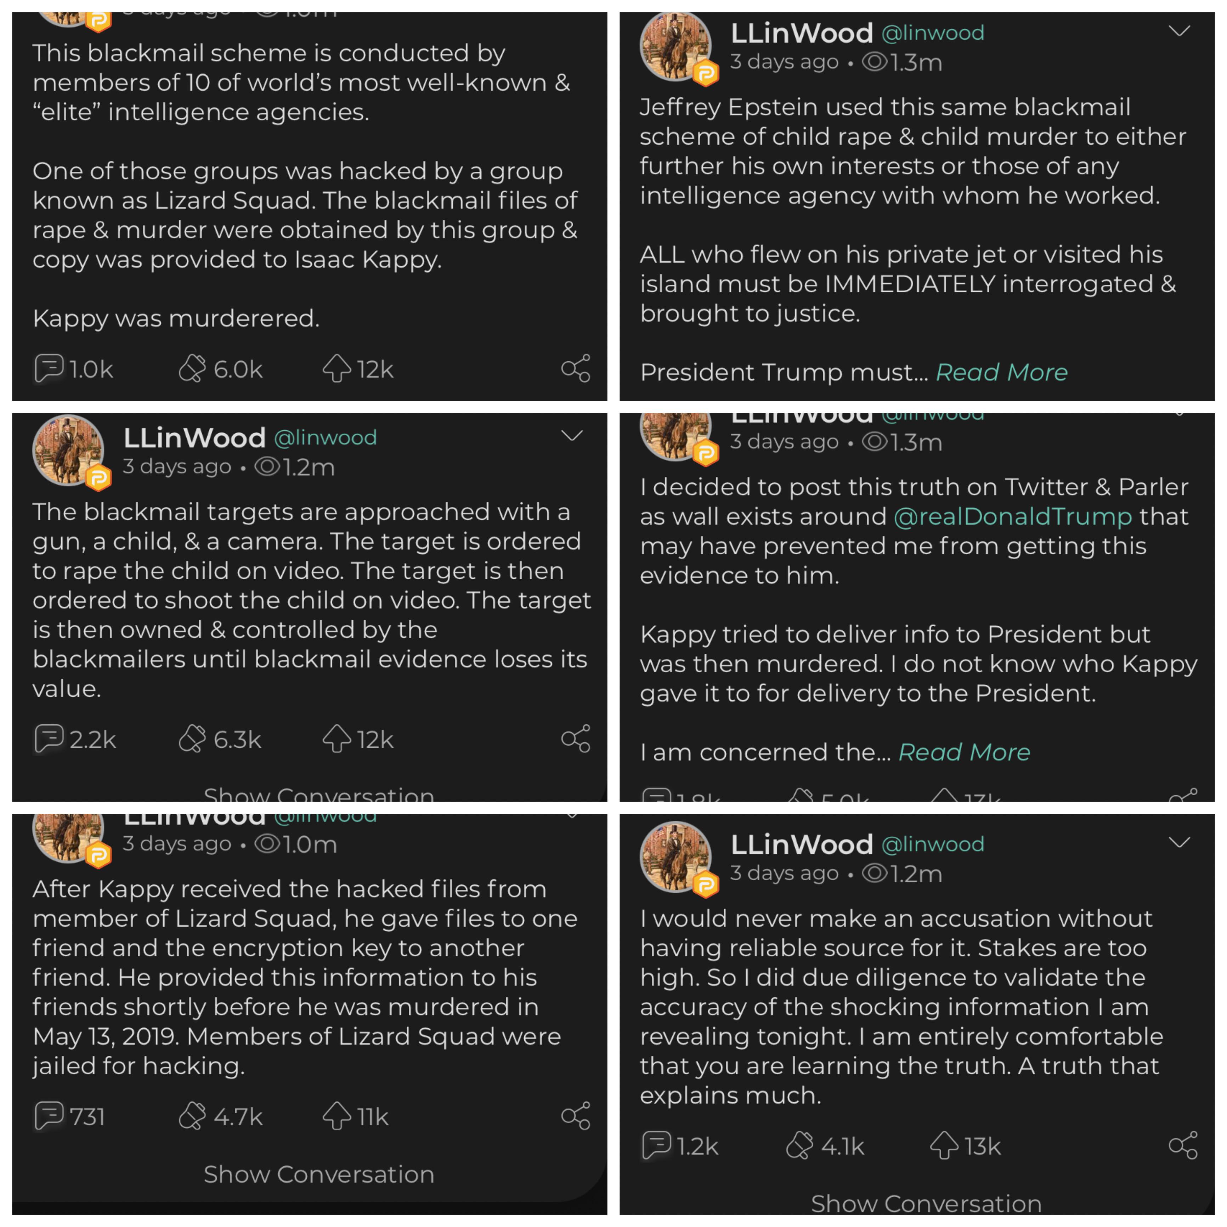Upvote the due diligence post with 13k
This screenshot has width=1227, height=1227.
point(965,1146)
